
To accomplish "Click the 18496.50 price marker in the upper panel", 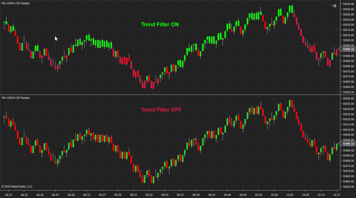I will tap(348, 49).
